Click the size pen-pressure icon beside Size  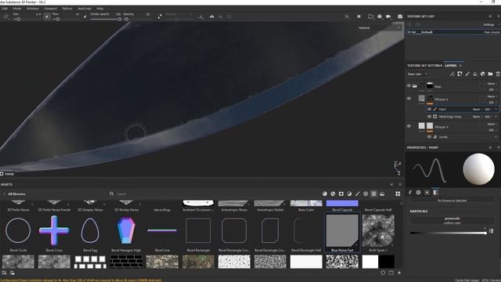47,16
